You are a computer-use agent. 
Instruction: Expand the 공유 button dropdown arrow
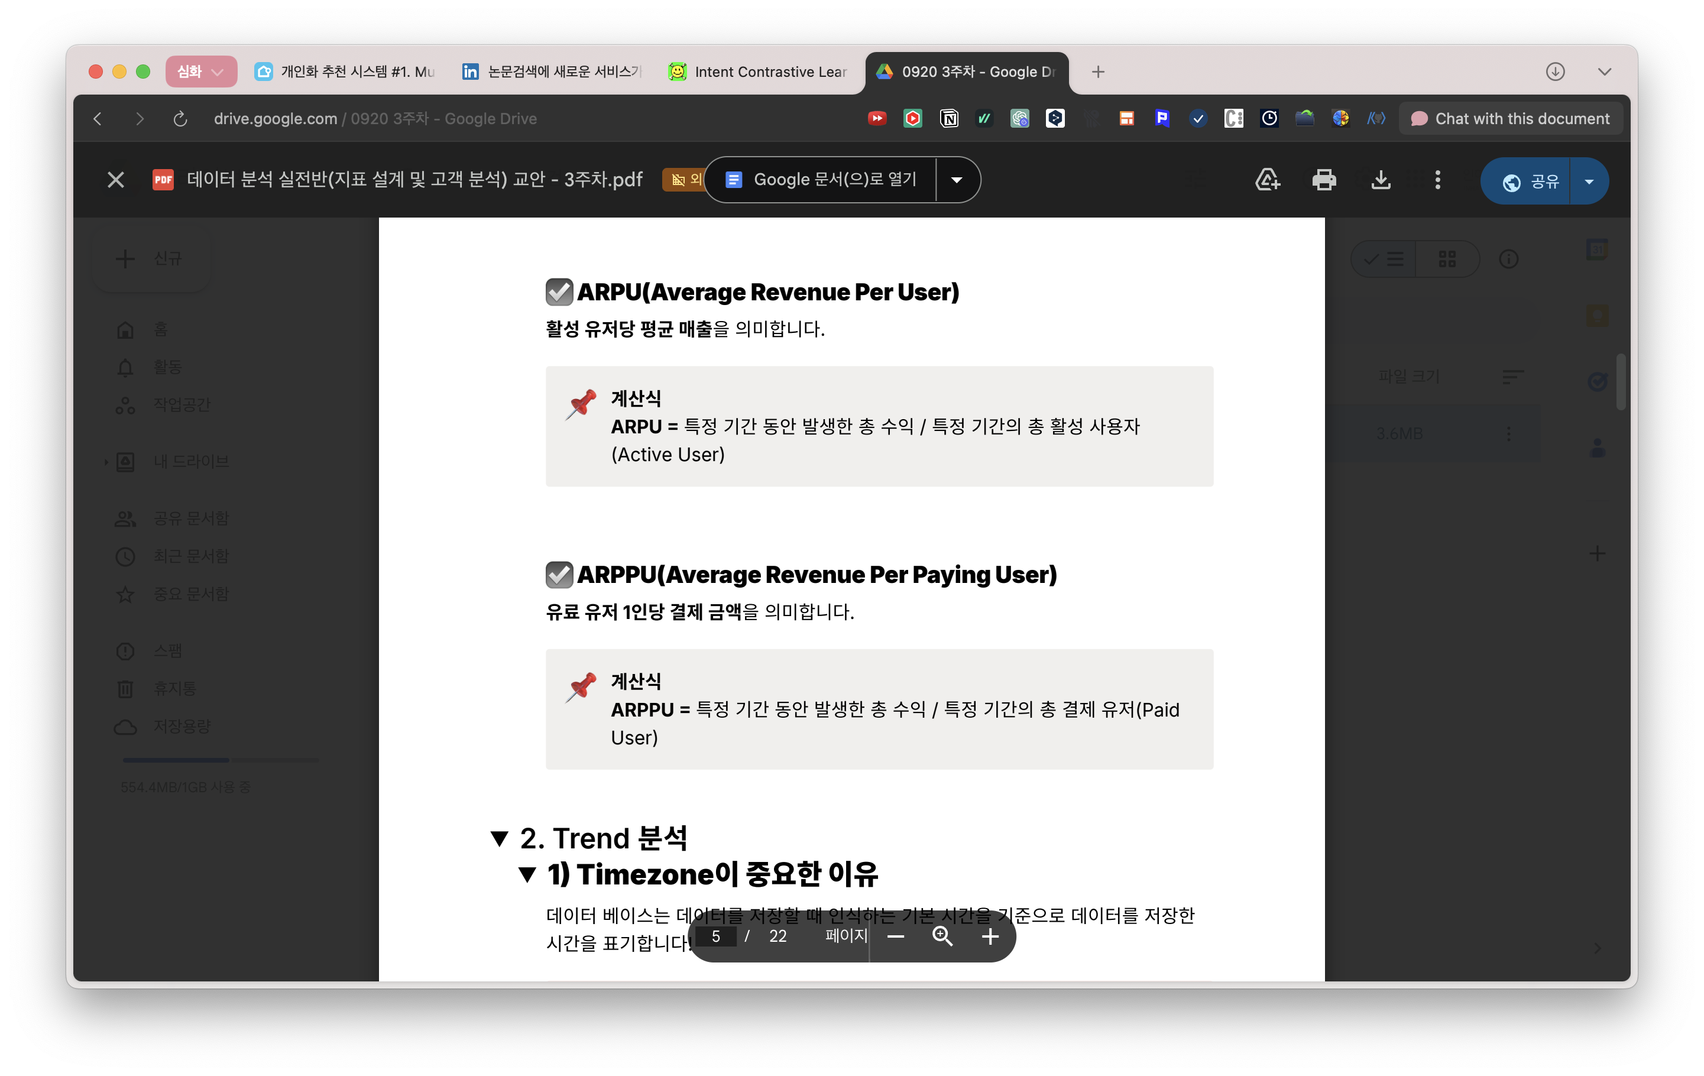[x=1589, y=181]
